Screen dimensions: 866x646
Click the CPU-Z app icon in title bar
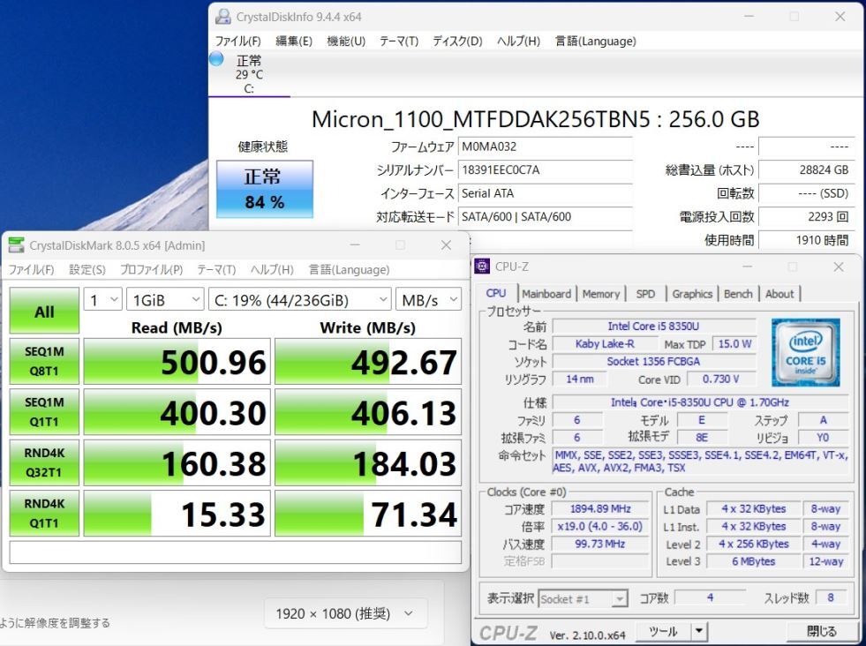click(482, 267)
